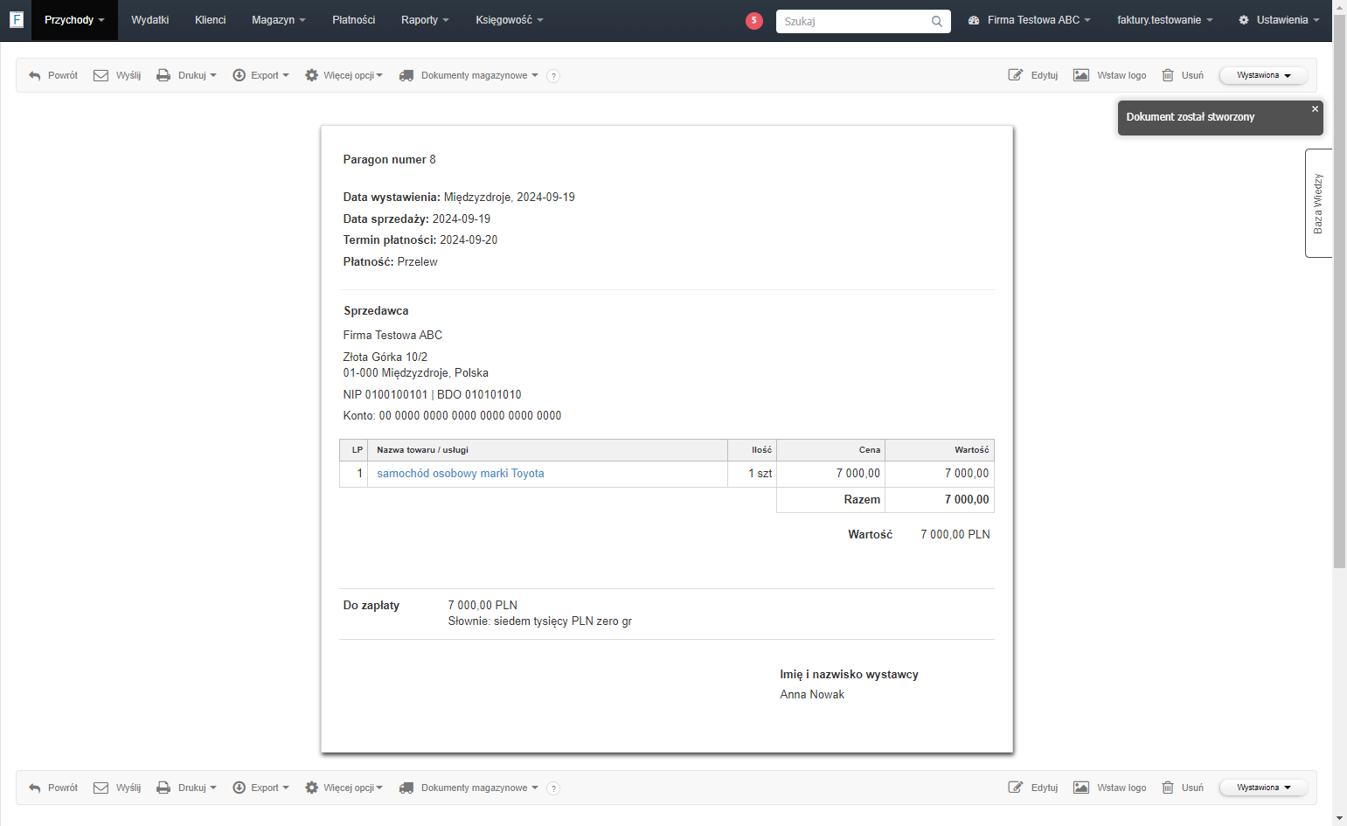Open the Firma Testowa ABC company menu
The width and height of the screenshot is (1347, 826).
[x=1029, y=20]
